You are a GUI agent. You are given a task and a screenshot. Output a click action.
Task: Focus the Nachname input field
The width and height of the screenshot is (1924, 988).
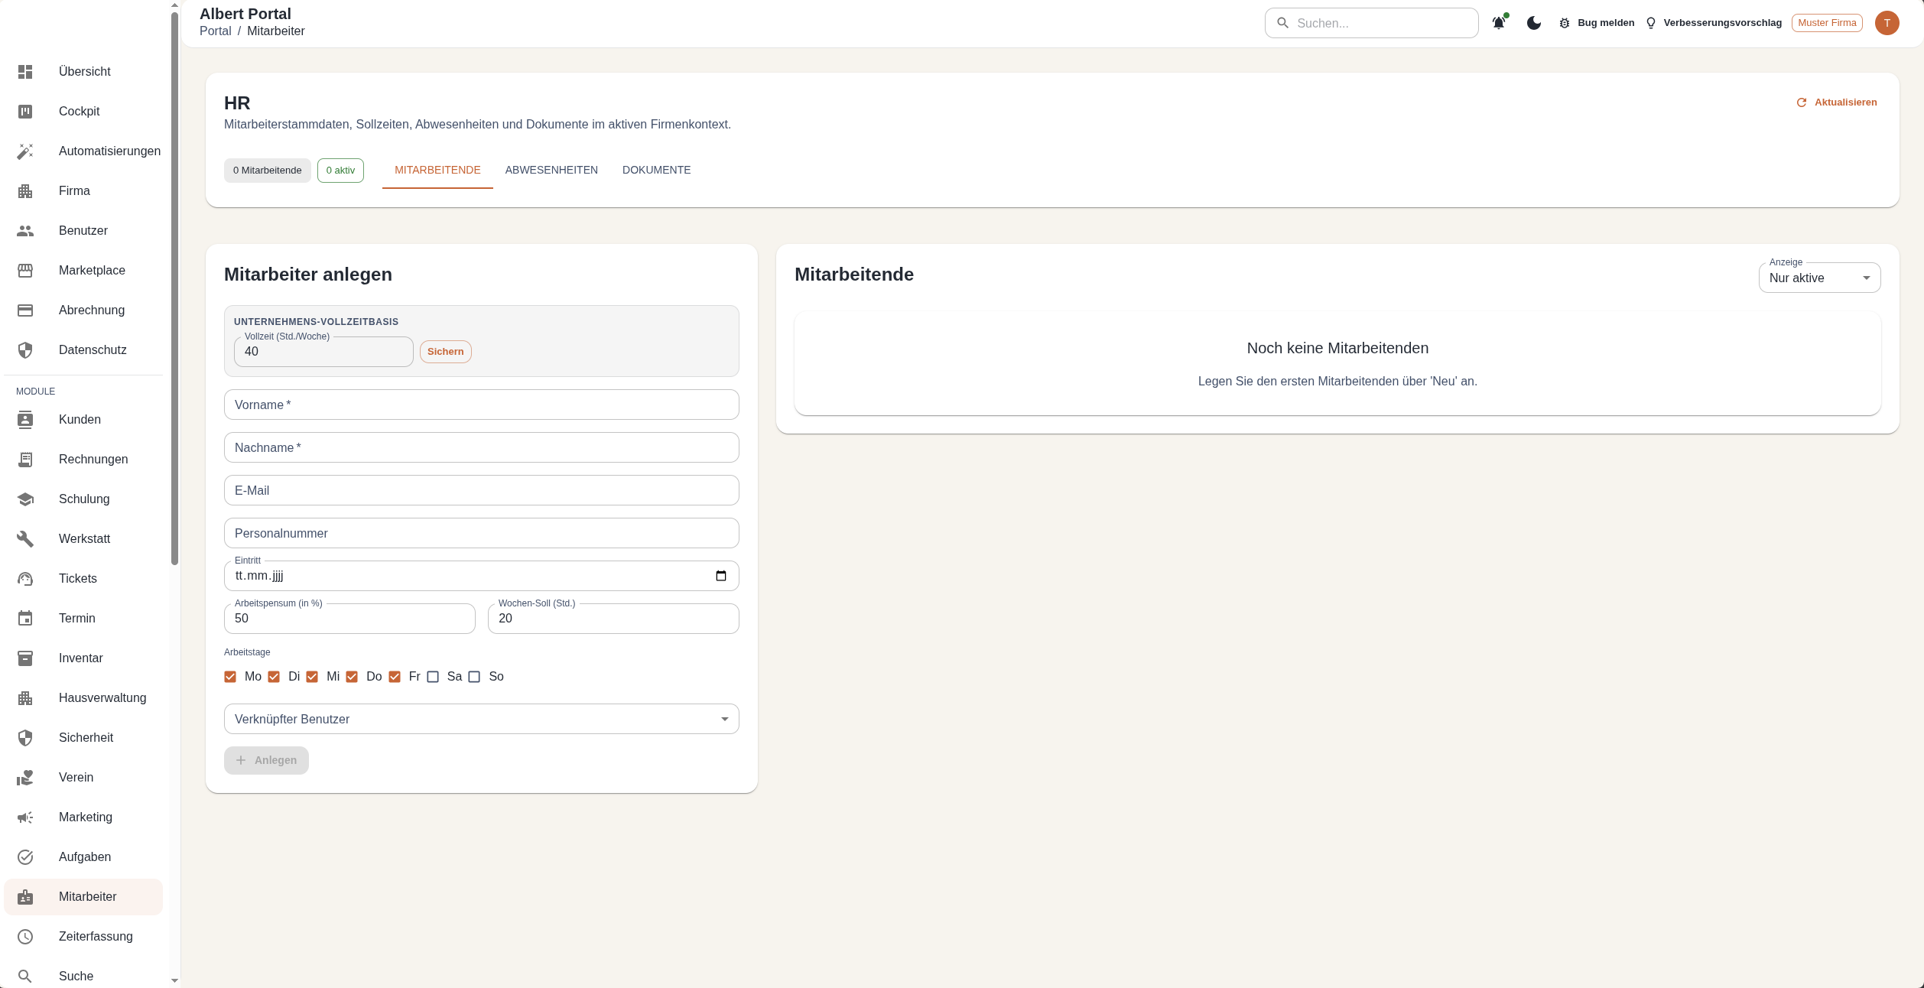tap(482, 447)
